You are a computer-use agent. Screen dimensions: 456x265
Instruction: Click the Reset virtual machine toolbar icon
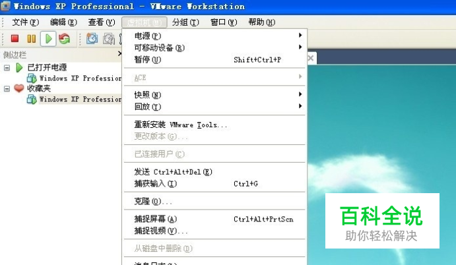[64, 39]
